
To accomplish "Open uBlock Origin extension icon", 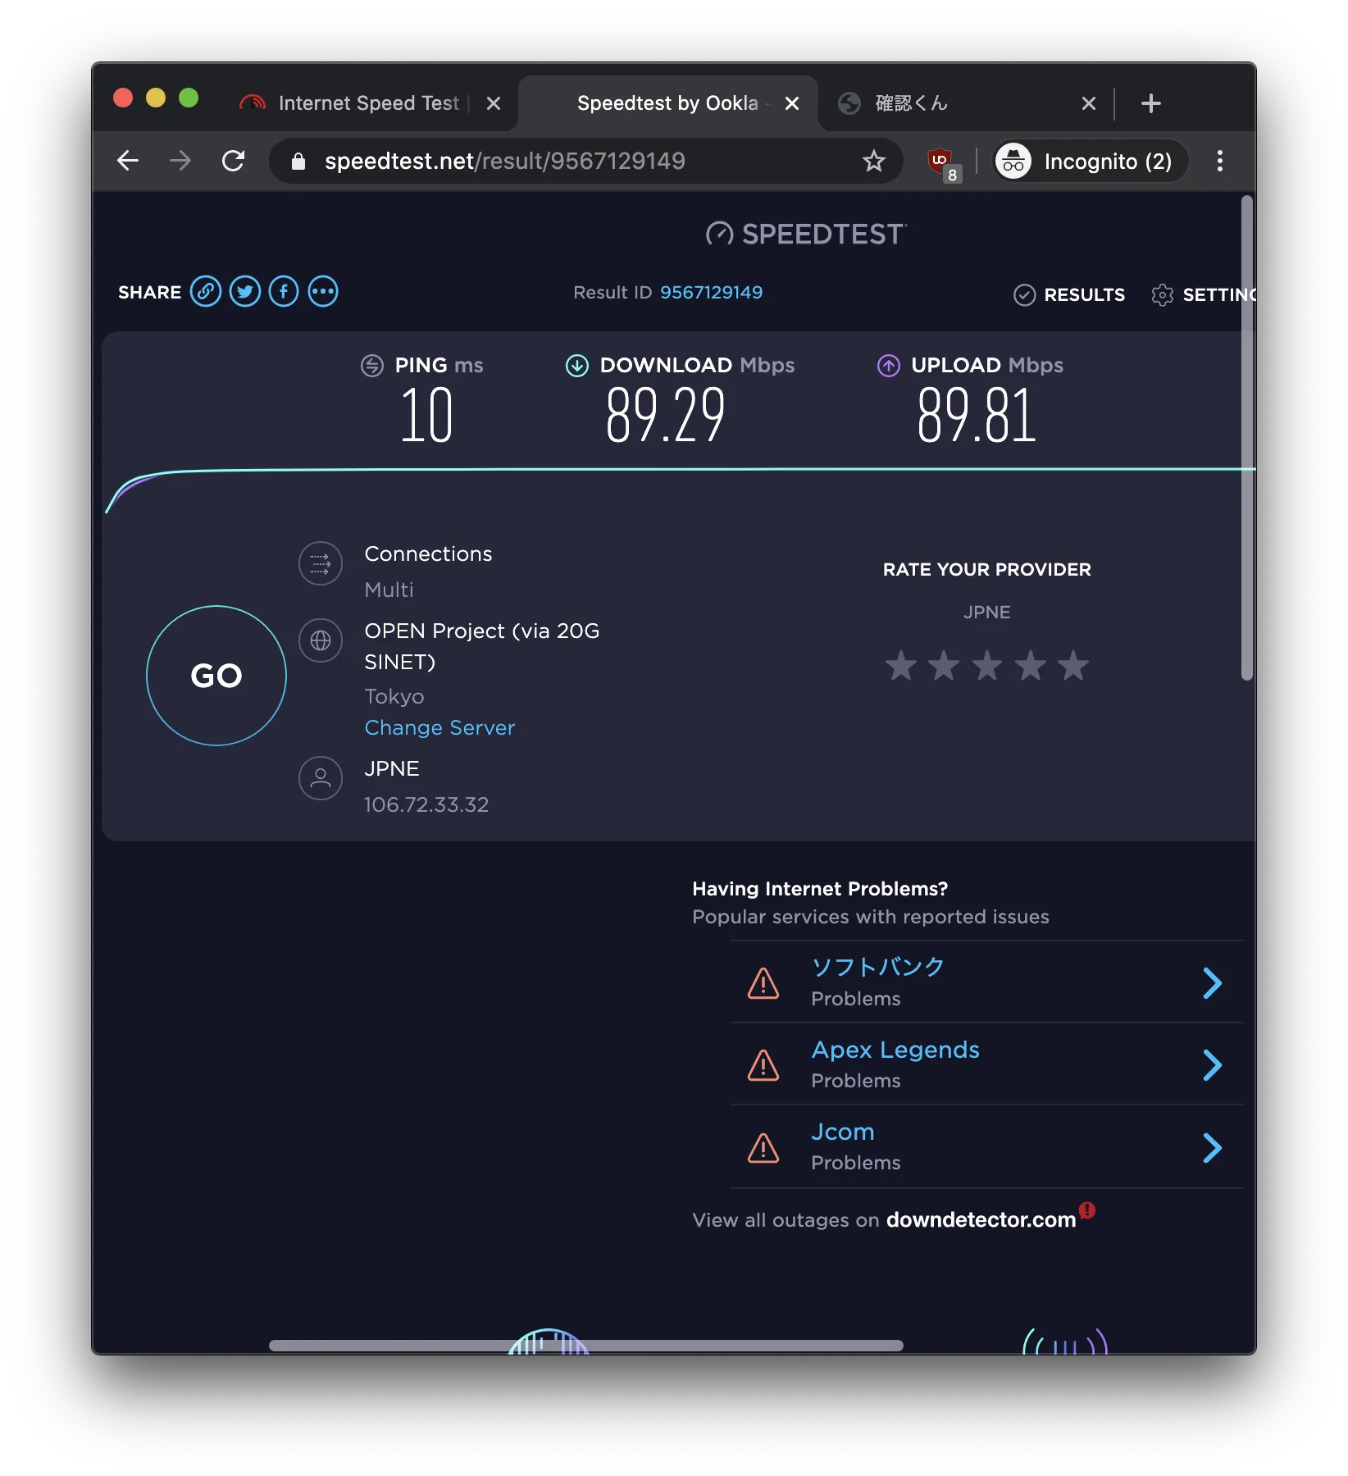I will (x=941, y=162).
